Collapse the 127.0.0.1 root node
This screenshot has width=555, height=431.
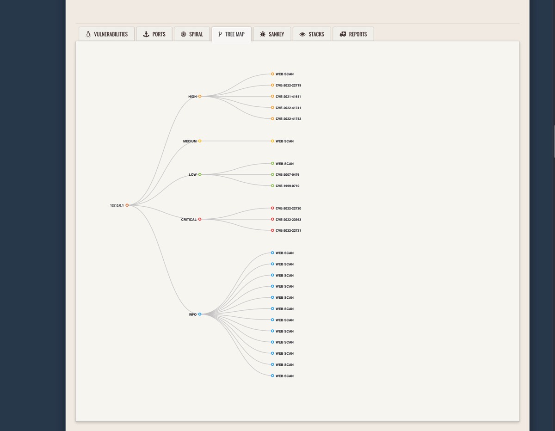tap(127, 205)
